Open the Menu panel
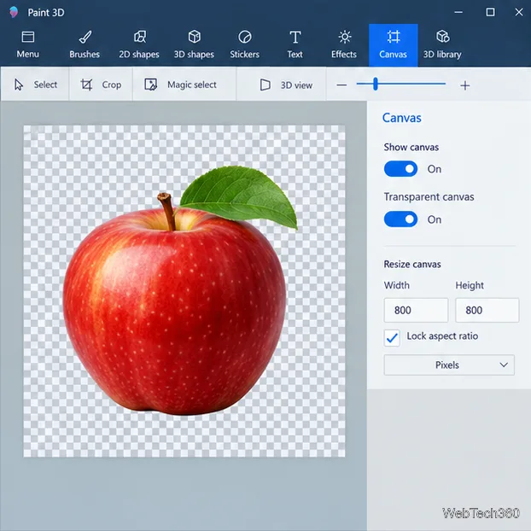Image resolution: width=531 pixels, height=531 pixels. point(28,44)
